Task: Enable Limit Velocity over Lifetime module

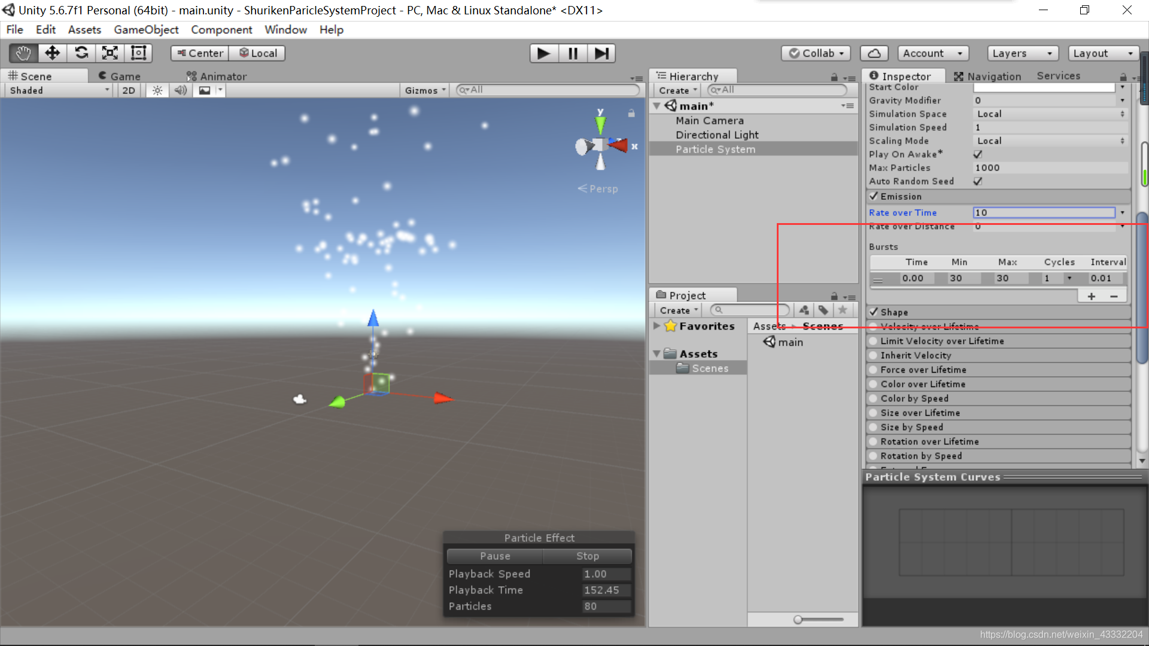Action: click(874, 341)
